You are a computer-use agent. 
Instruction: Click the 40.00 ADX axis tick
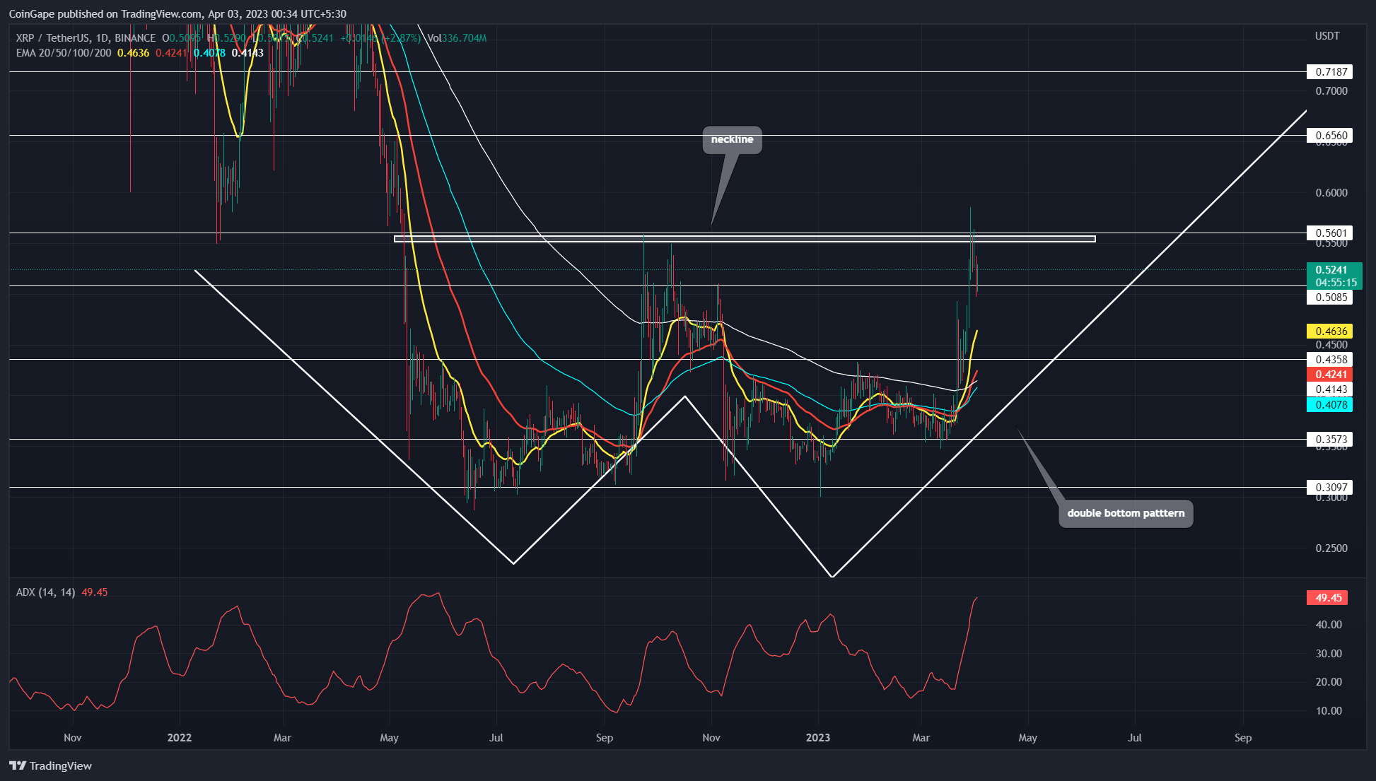coord(1329,625)
